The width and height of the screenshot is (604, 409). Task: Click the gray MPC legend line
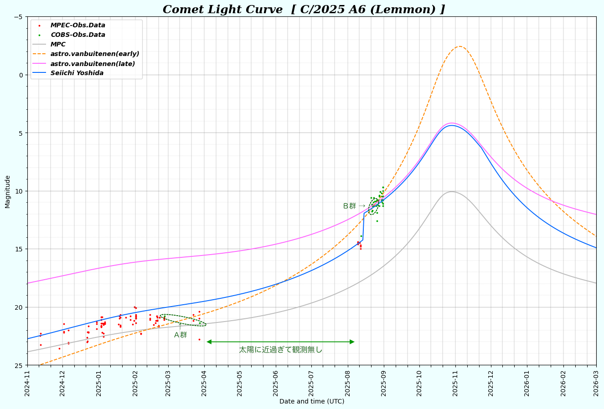point(40,45)
